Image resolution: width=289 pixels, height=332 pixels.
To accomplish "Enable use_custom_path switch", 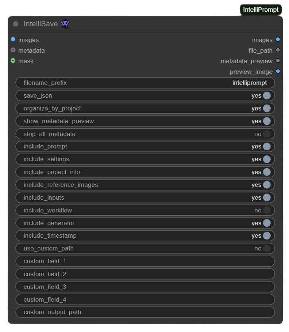I will point(267,249).
